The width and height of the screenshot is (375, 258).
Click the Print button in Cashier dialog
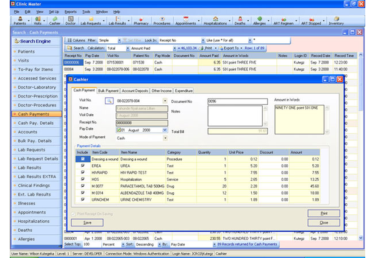(x=324, y=214)
